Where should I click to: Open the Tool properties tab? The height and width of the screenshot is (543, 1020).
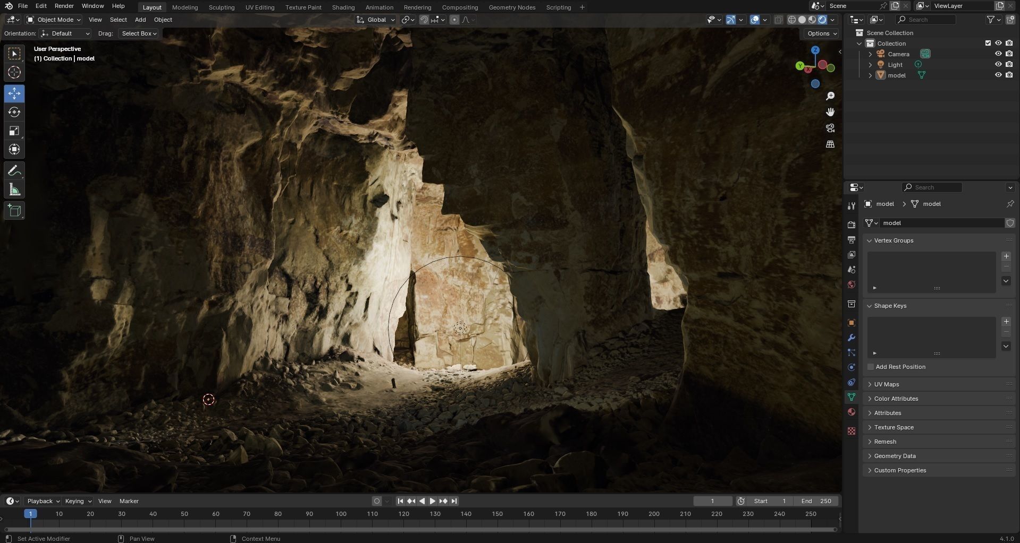[x=852, y=206]
